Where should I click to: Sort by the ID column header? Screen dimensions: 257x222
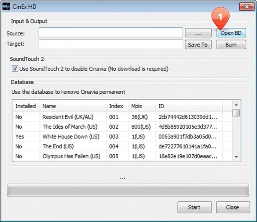[189, 106]
